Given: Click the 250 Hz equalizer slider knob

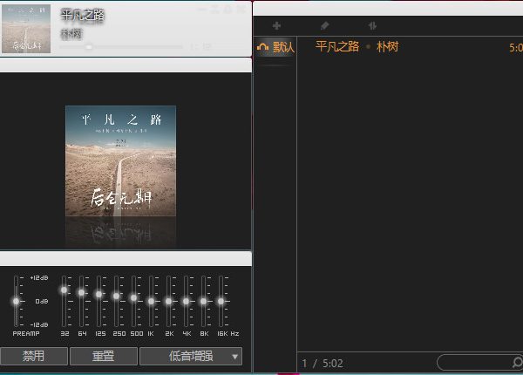Looking at the screenshot, I should click(x=116, y=297).
